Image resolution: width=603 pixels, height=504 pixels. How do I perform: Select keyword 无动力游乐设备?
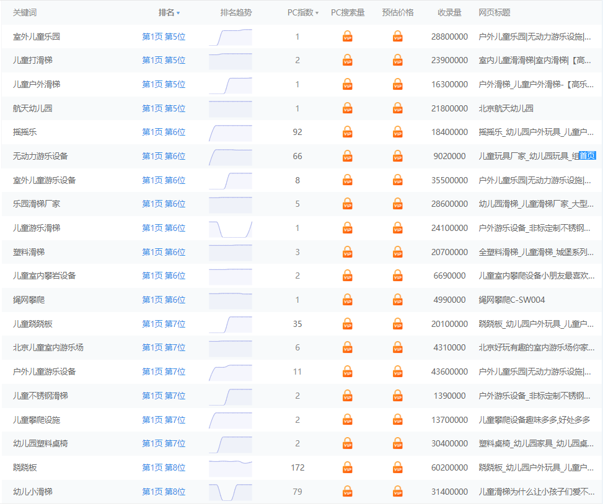click(40, 157)
